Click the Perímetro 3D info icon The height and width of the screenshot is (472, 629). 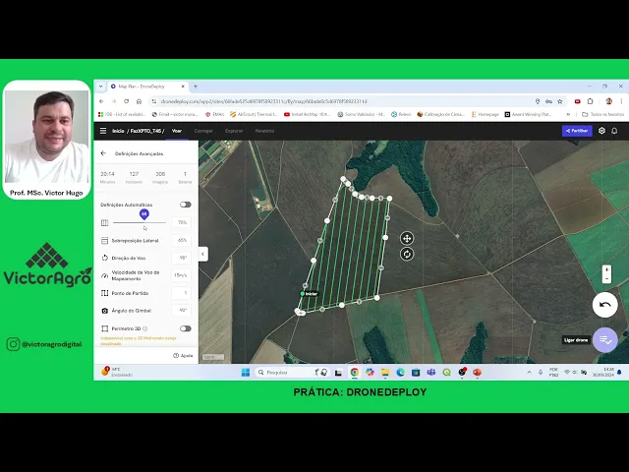tap(145, 328)
